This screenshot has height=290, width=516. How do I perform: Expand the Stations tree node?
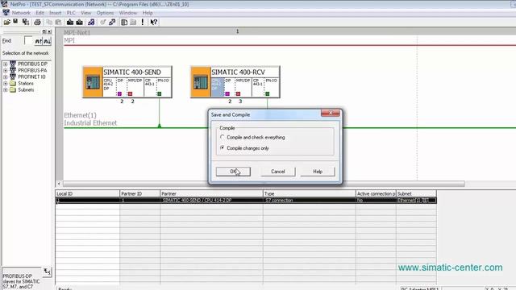pyautogui.click(x=6, y=84)
